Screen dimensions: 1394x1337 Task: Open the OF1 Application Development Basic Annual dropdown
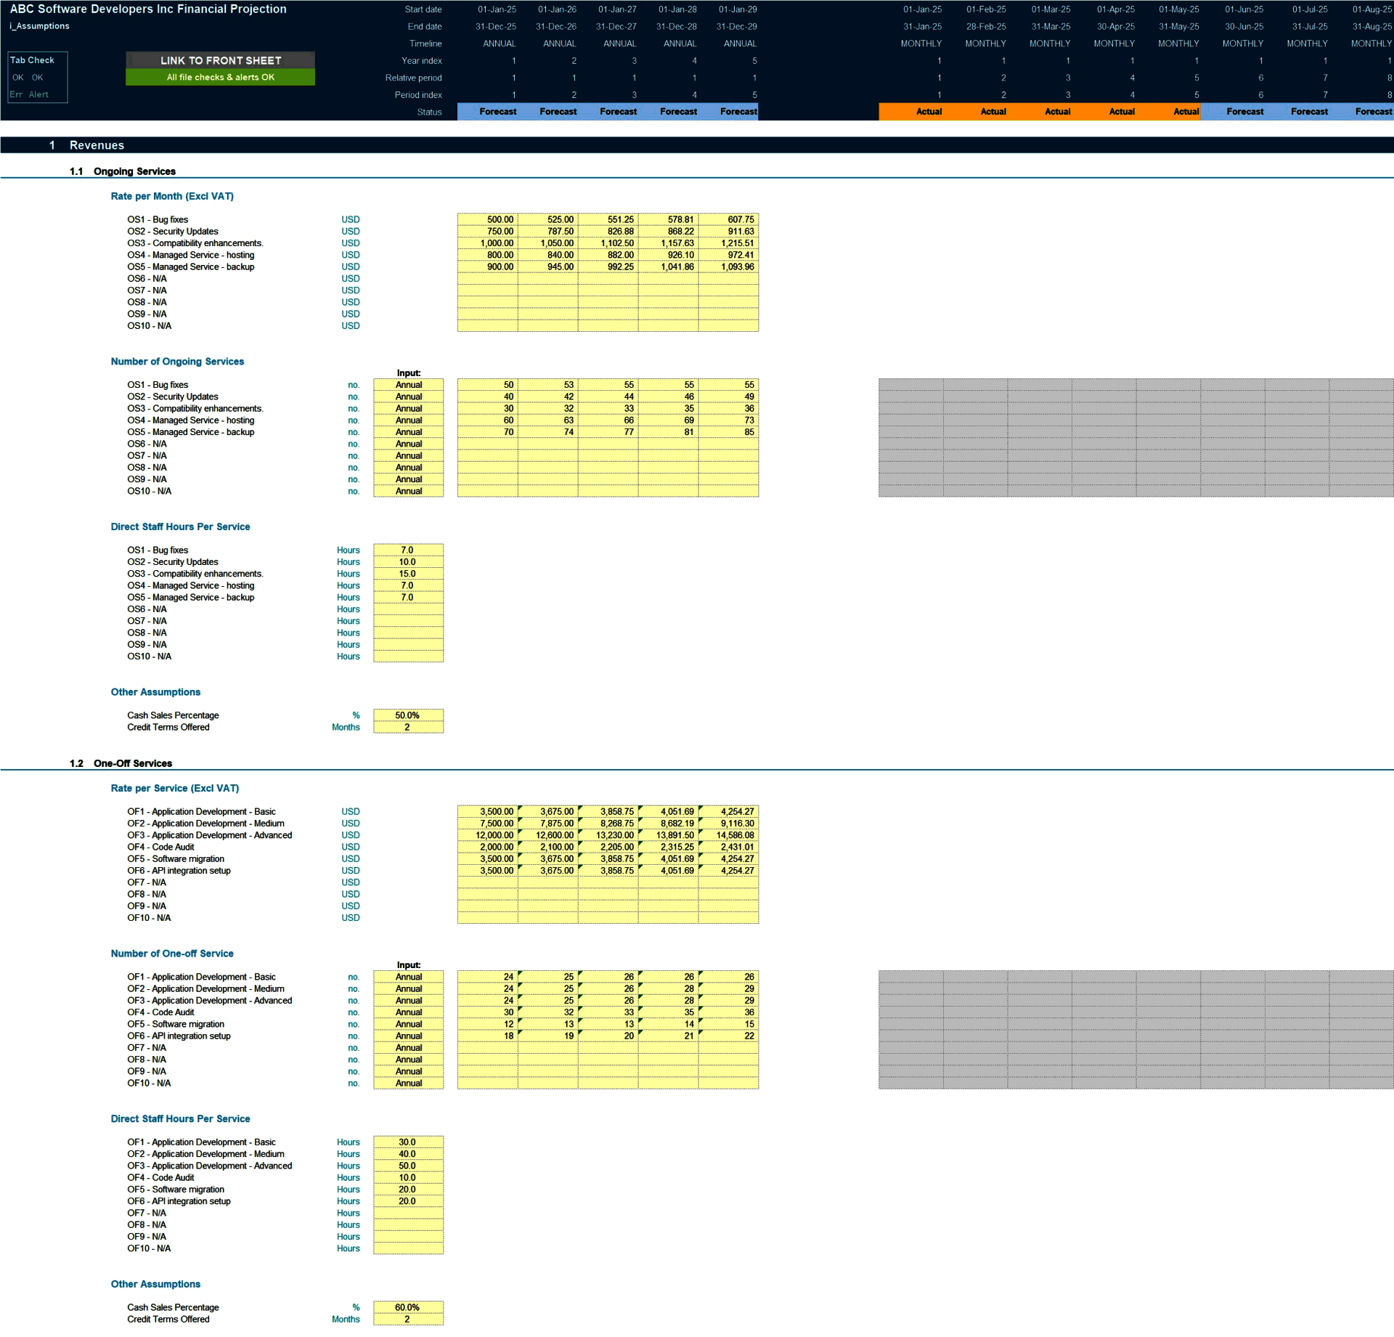coord(409,977)
